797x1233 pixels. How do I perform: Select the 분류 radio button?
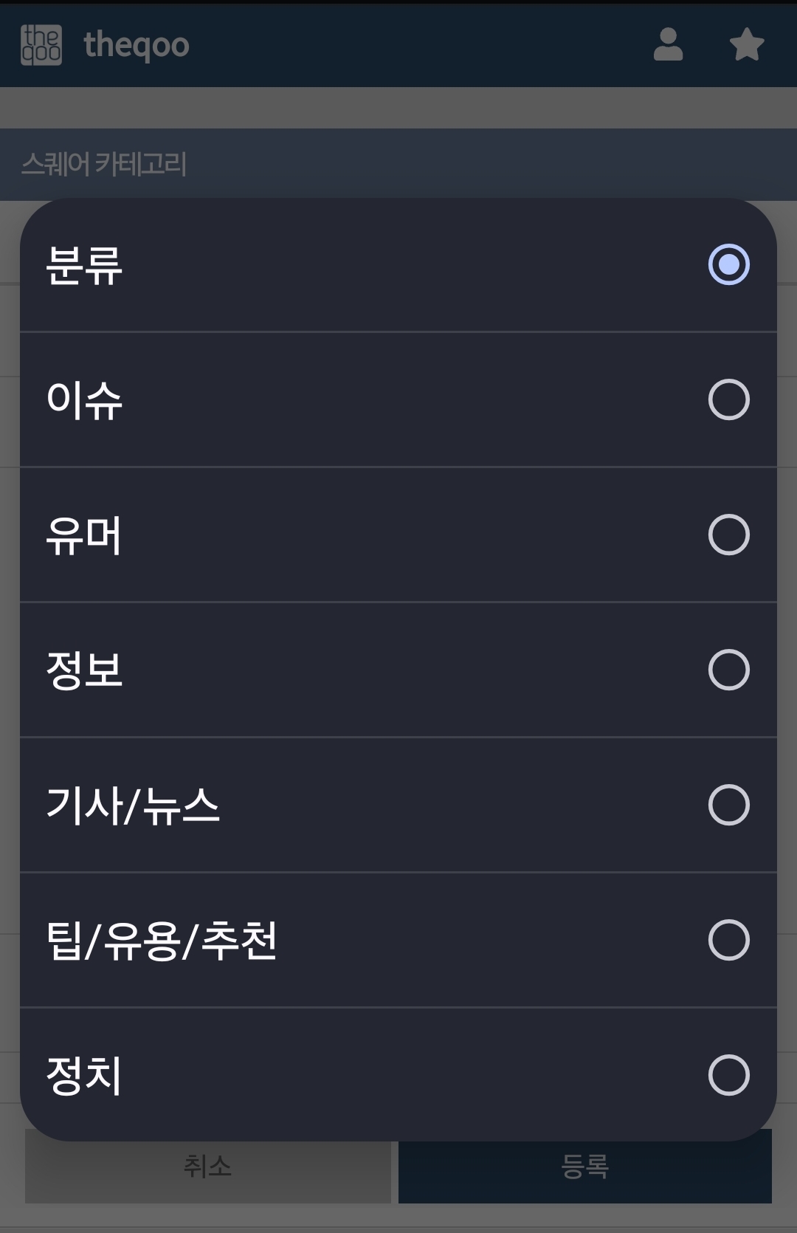pyautogui.click(x=728, y=264)
